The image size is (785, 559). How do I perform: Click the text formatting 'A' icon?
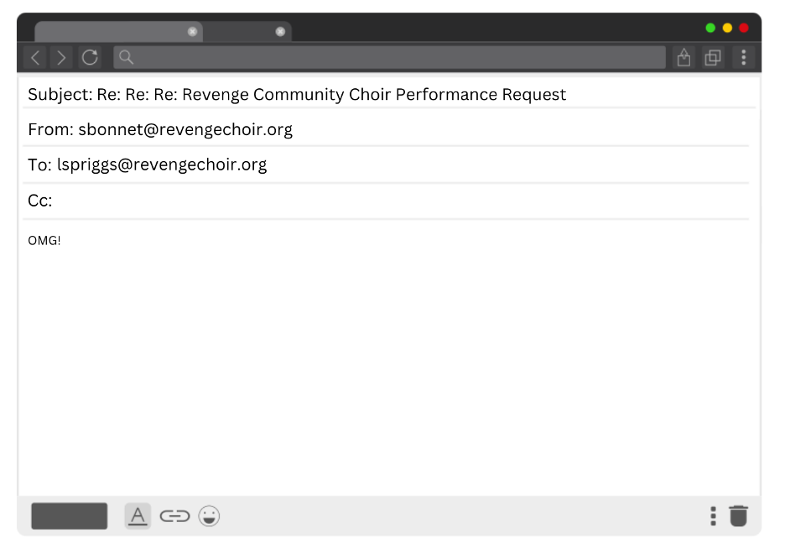pyautogui.click(x=138, y=515)
